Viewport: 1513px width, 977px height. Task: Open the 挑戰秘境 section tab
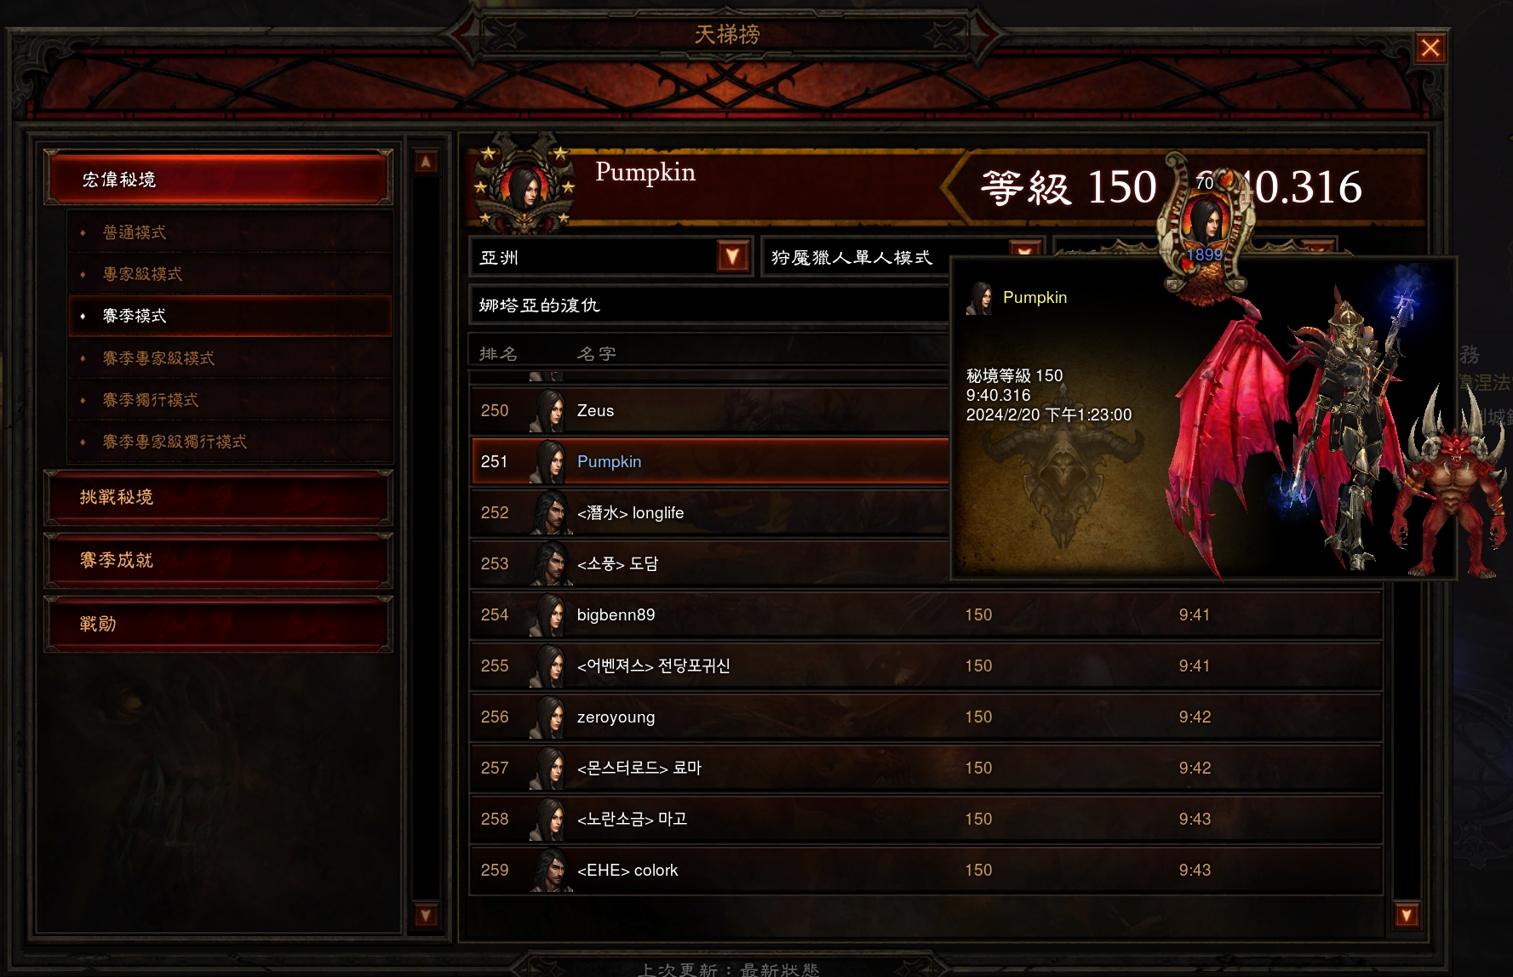218,498
